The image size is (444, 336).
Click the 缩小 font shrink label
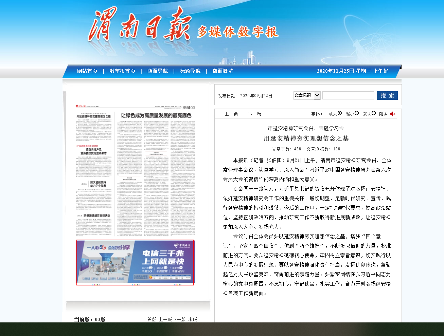coord(350,114)
